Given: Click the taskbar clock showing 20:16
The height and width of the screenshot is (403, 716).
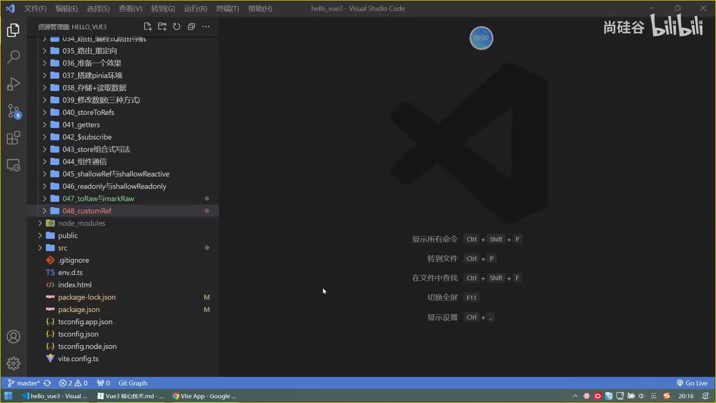Looking at the screenshot, I should pos(686,396).
